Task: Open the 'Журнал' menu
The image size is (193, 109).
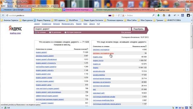Action: click(23, 6)
